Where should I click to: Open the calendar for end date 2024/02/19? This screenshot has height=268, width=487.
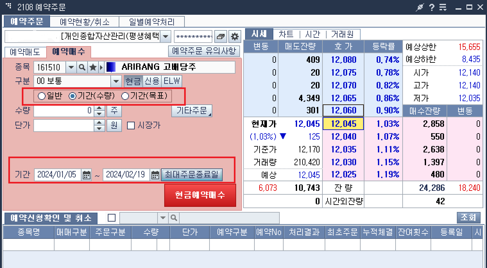tap(155, 175)
